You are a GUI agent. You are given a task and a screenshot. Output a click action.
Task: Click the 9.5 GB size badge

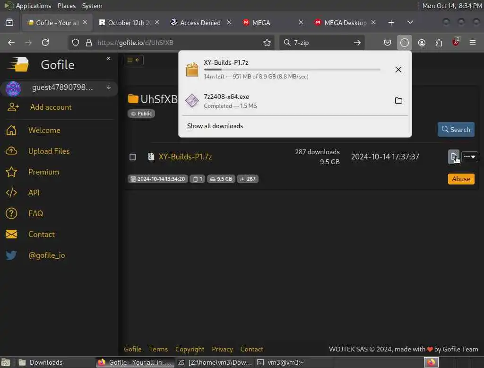221,179
